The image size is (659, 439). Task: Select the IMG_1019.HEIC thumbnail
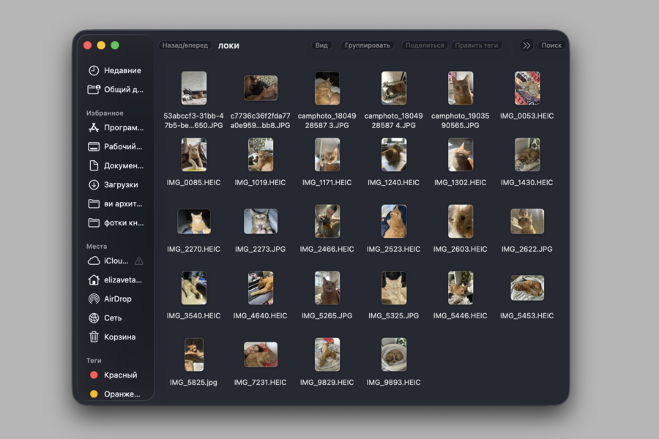(261, 154)
